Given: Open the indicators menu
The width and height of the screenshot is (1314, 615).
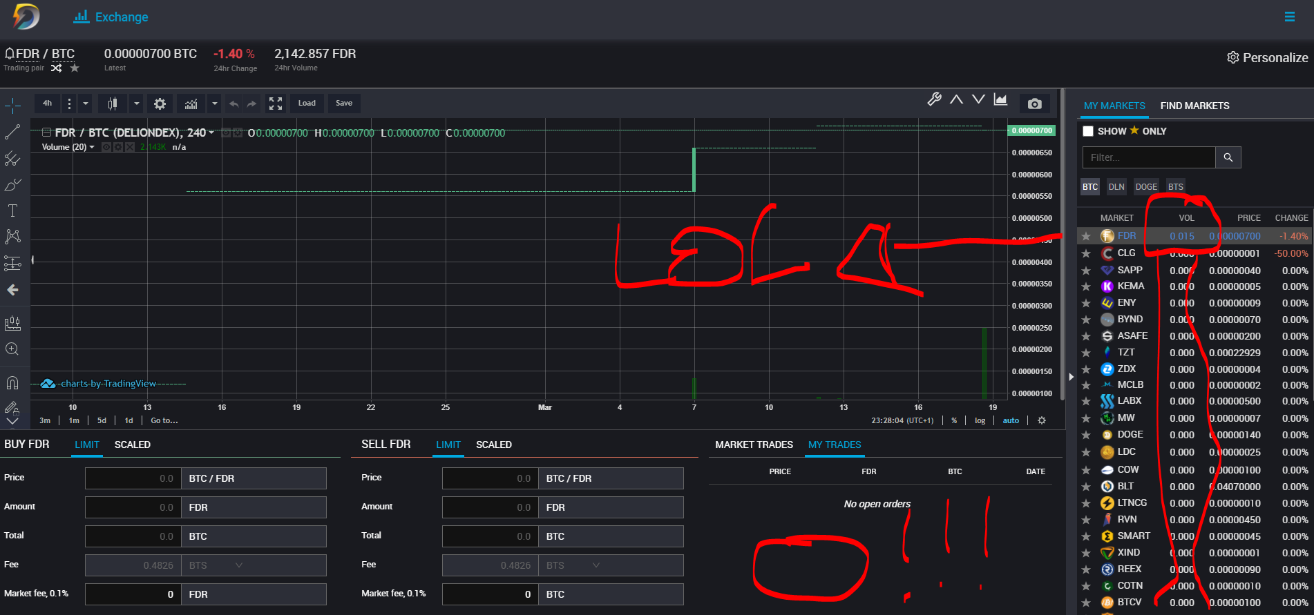Looking at the screenshot, I should coord(191,104).
